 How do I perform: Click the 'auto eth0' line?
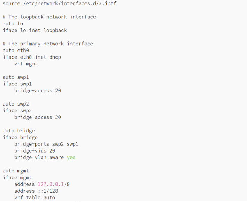[16, 50]
